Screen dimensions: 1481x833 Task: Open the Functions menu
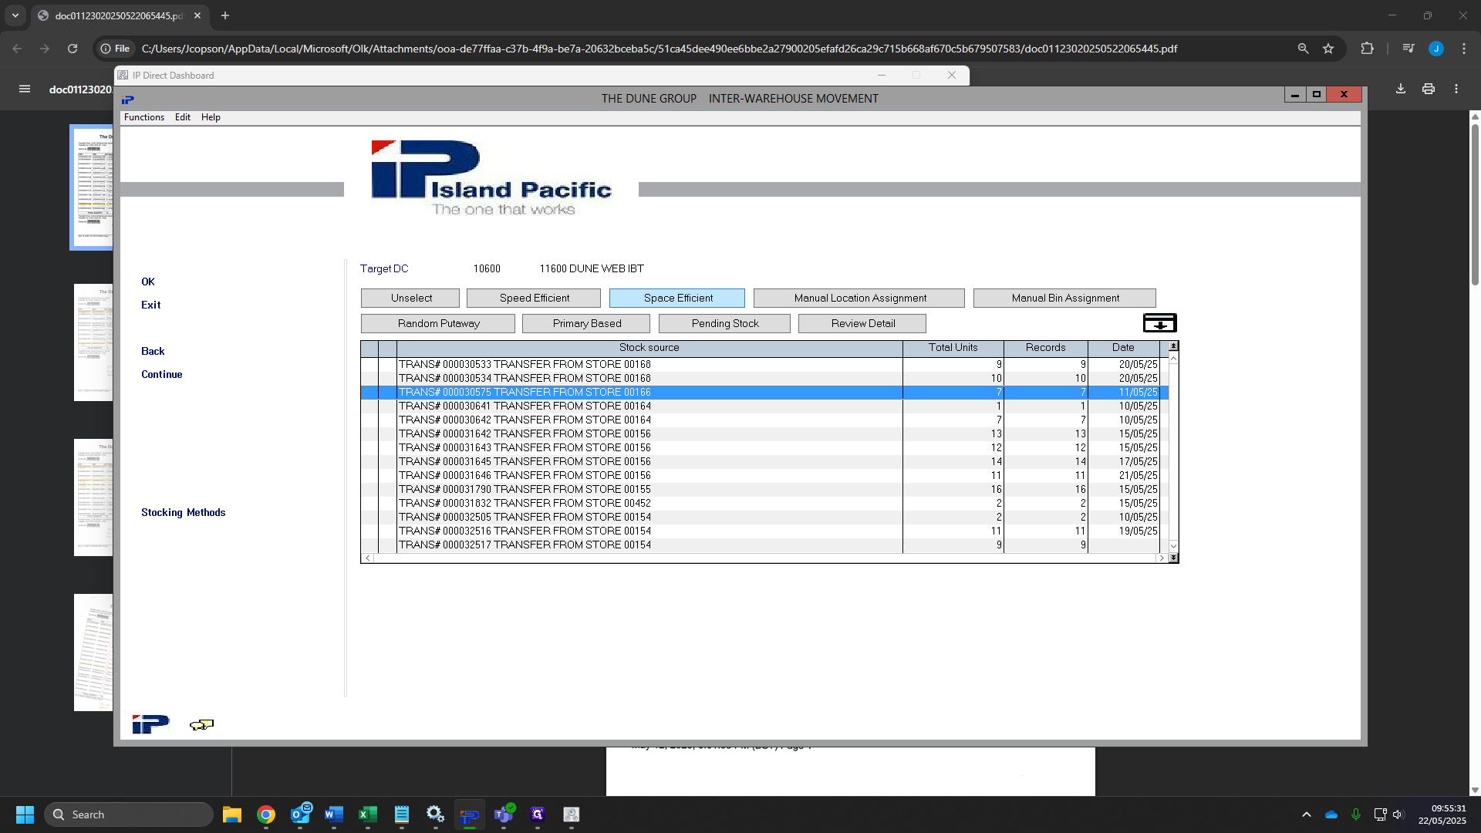coord(144,117)
